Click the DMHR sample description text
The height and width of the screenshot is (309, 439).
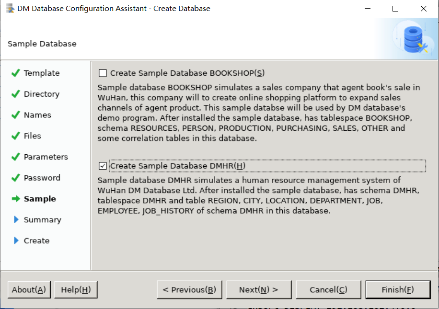258,195
